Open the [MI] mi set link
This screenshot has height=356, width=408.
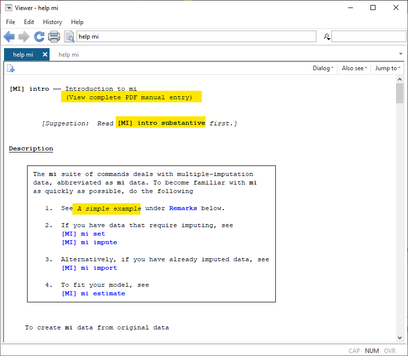[x=83, y=234]
